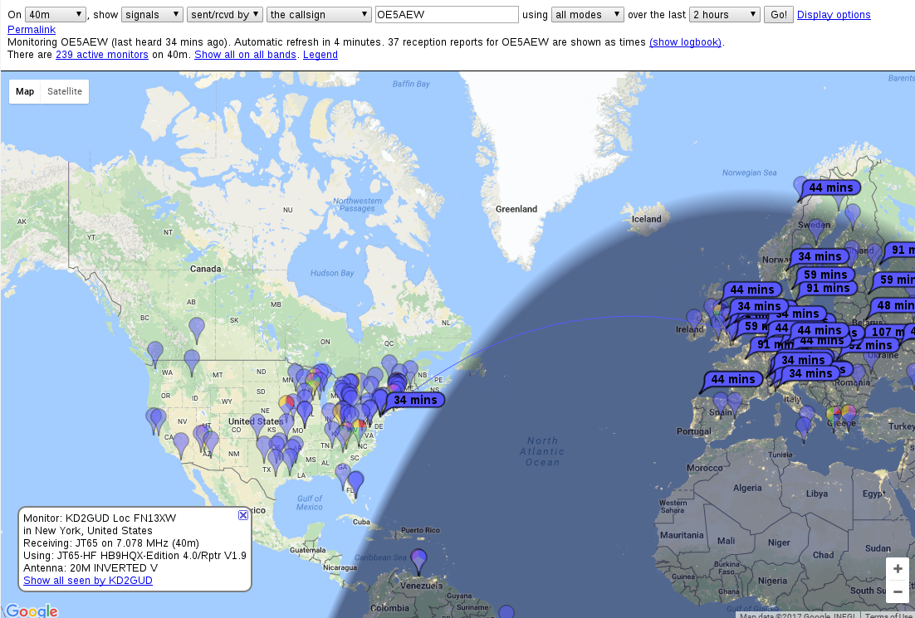
Task: Open the 40m band dropdown
Action: [56, 14]
